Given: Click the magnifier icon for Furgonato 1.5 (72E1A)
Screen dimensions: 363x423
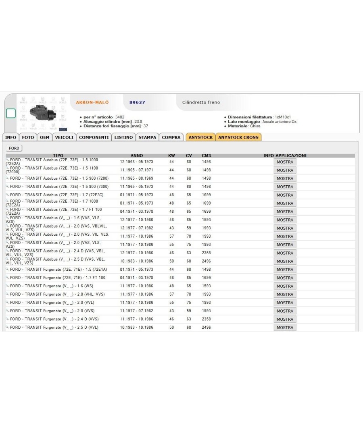Looking at the screenshot, I should click(7, 269).
